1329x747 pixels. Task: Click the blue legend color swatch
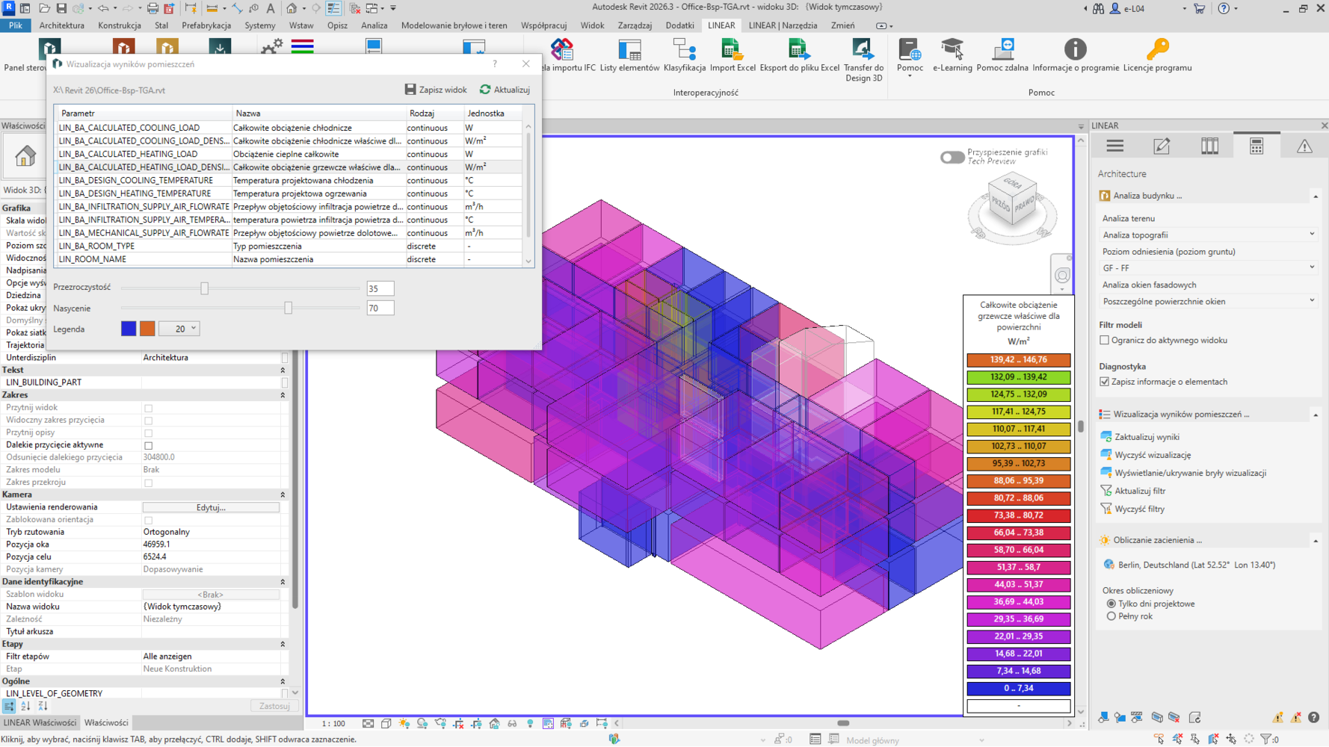coord(129,329)
